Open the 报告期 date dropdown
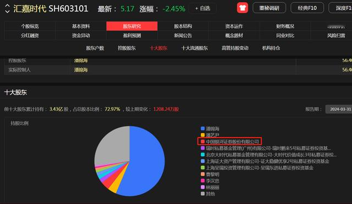 [339, 109]
